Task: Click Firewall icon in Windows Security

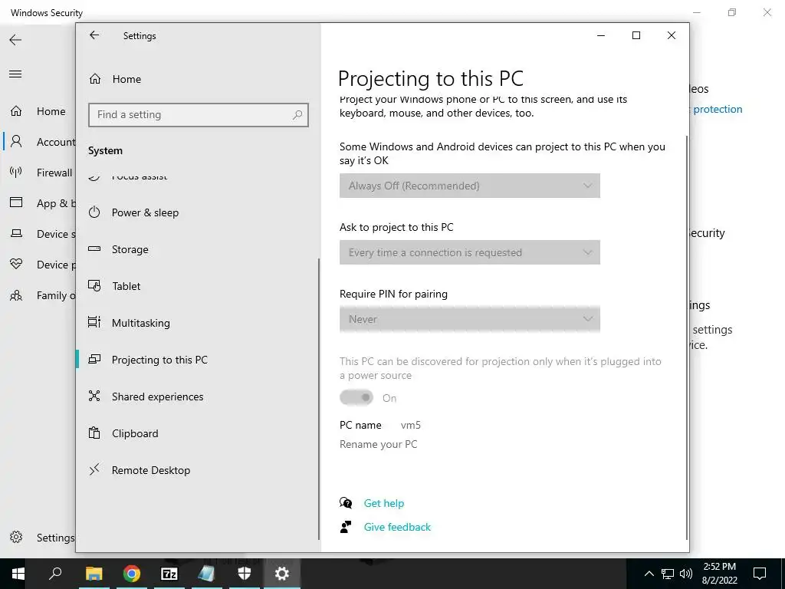Action: pos(16,173)
